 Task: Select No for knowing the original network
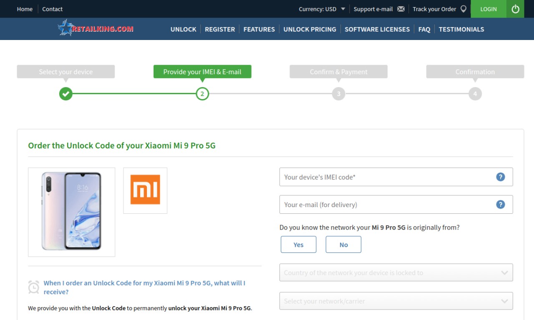343,245
